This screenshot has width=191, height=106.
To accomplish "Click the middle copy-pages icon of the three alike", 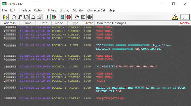I will [x=20, y=17].
